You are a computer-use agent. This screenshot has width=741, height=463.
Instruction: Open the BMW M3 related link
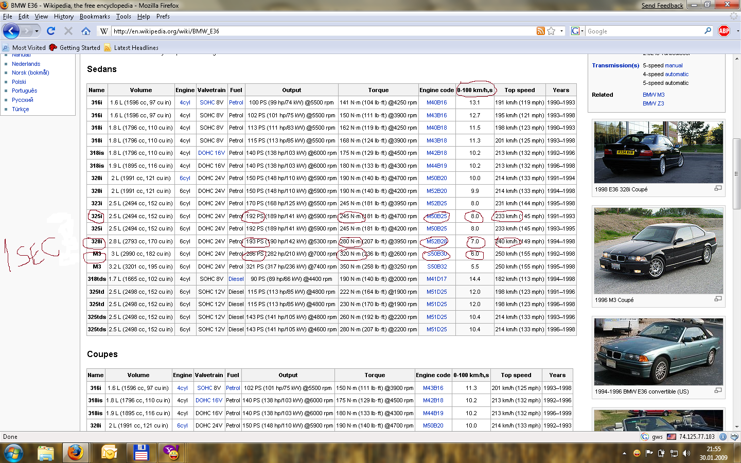click(654, 95)
